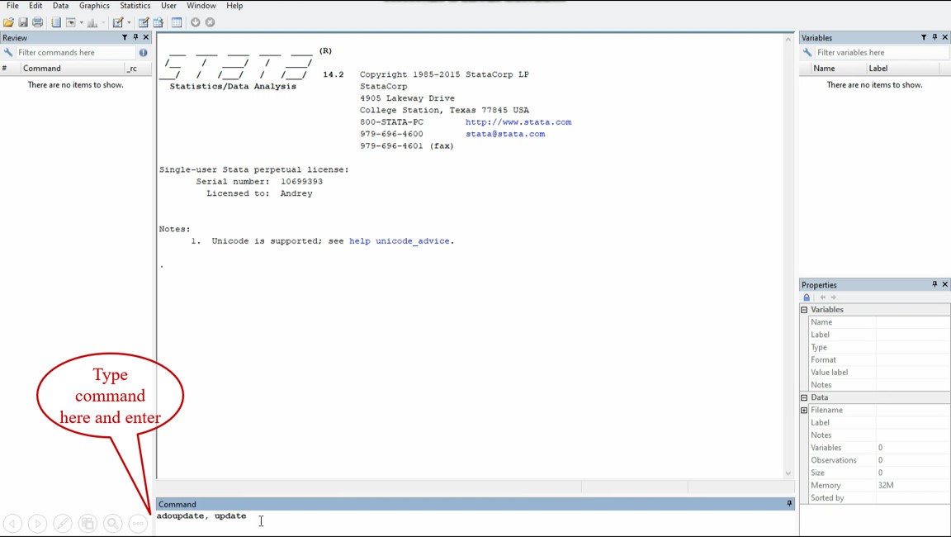The height and width of the screenshot is (537, 951).
Task: Collapse the Variables section in Properties
Action: (804, 310)
